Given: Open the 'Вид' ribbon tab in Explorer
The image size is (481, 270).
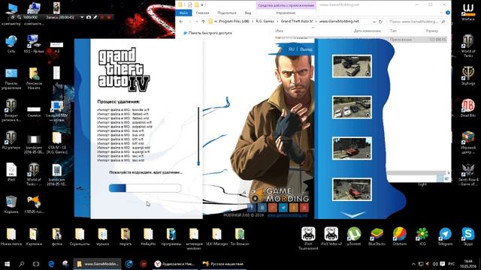Looking at the screenshot, I should (248, 13).
